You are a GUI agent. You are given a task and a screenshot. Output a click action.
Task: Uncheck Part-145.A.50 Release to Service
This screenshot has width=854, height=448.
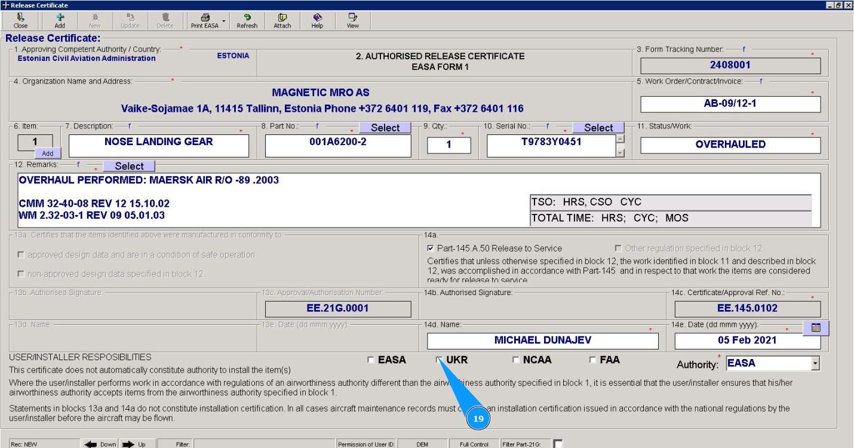(431, 248)
